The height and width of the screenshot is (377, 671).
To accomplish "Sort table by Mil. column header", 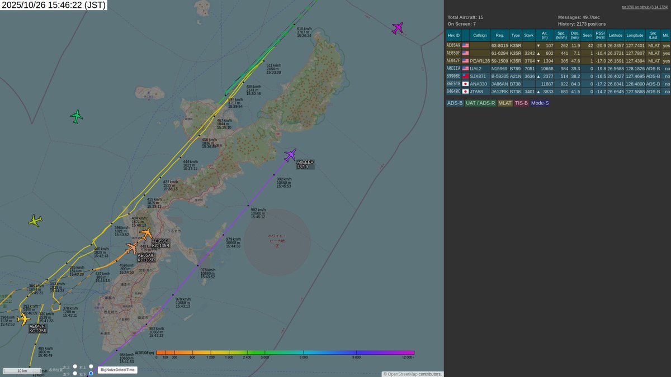I will click(665, 35).
